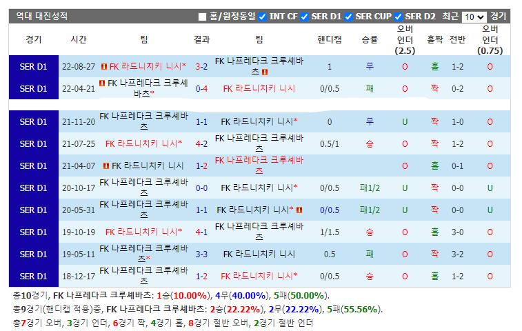
Task: Uncheck the SER D2 filter checkbox
Action: coord(398,17)
